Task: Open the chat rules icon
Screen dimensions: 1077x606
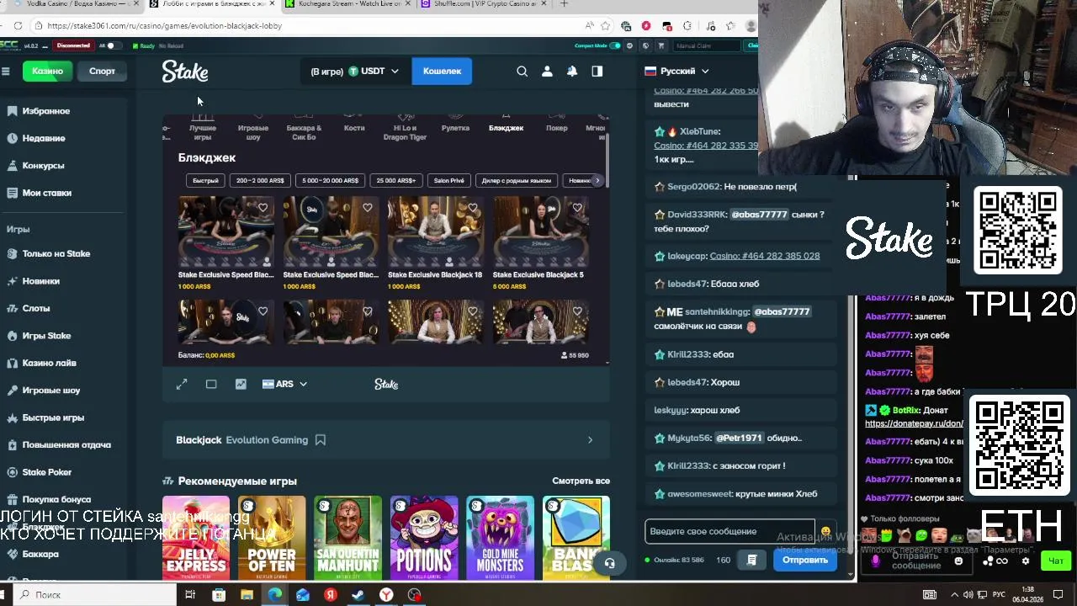Action: pyautogui.click(x=752, y=560)
